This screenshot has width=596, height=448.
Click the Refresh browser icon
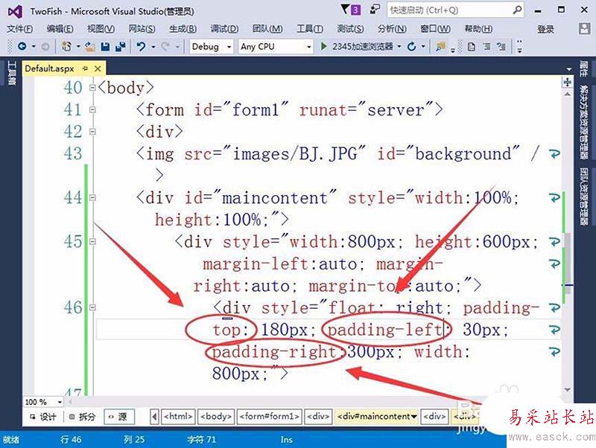point(412,47)
